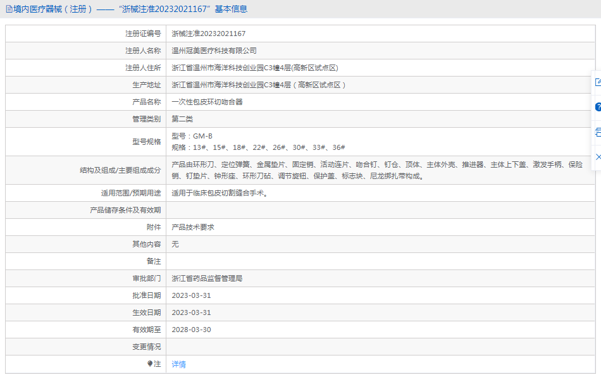Click the lightbulb icon next to 注

click(150, 364)
